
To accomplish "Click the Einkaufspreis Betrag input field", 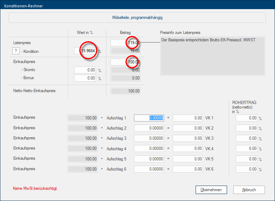I will point(125,62).
